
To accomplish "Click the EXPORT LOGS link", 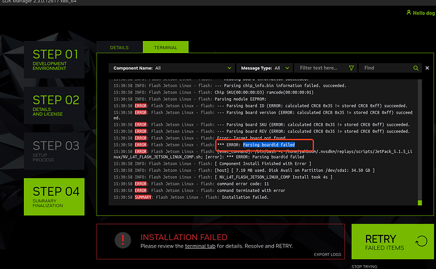I will pos(327,254).
